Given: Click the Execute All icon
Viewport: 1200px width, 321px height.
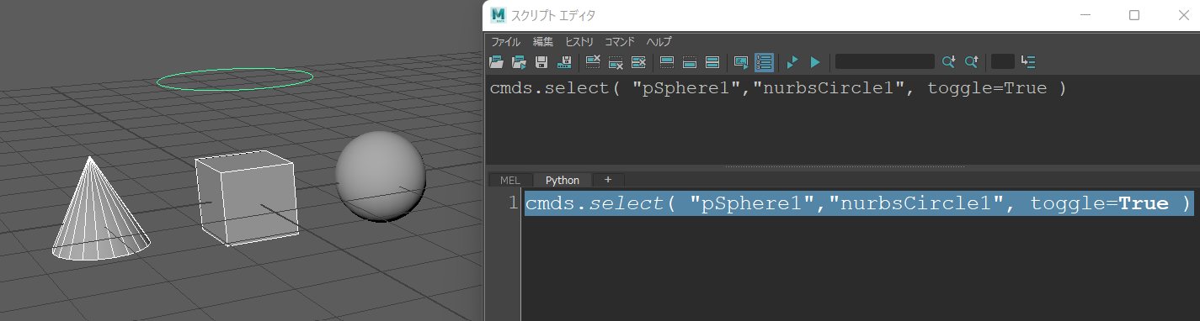Looking at the screenshot, I should point(792,61).
